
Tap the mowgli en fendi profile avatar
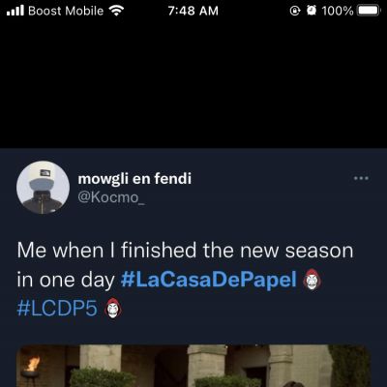(x=43, y=188)
